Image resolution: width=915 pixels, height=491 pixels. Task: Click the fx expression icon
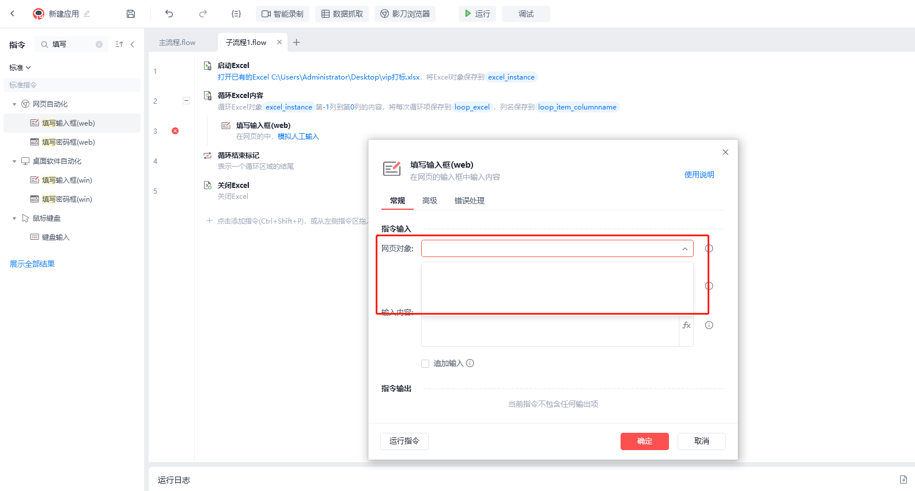pos(686,326)
